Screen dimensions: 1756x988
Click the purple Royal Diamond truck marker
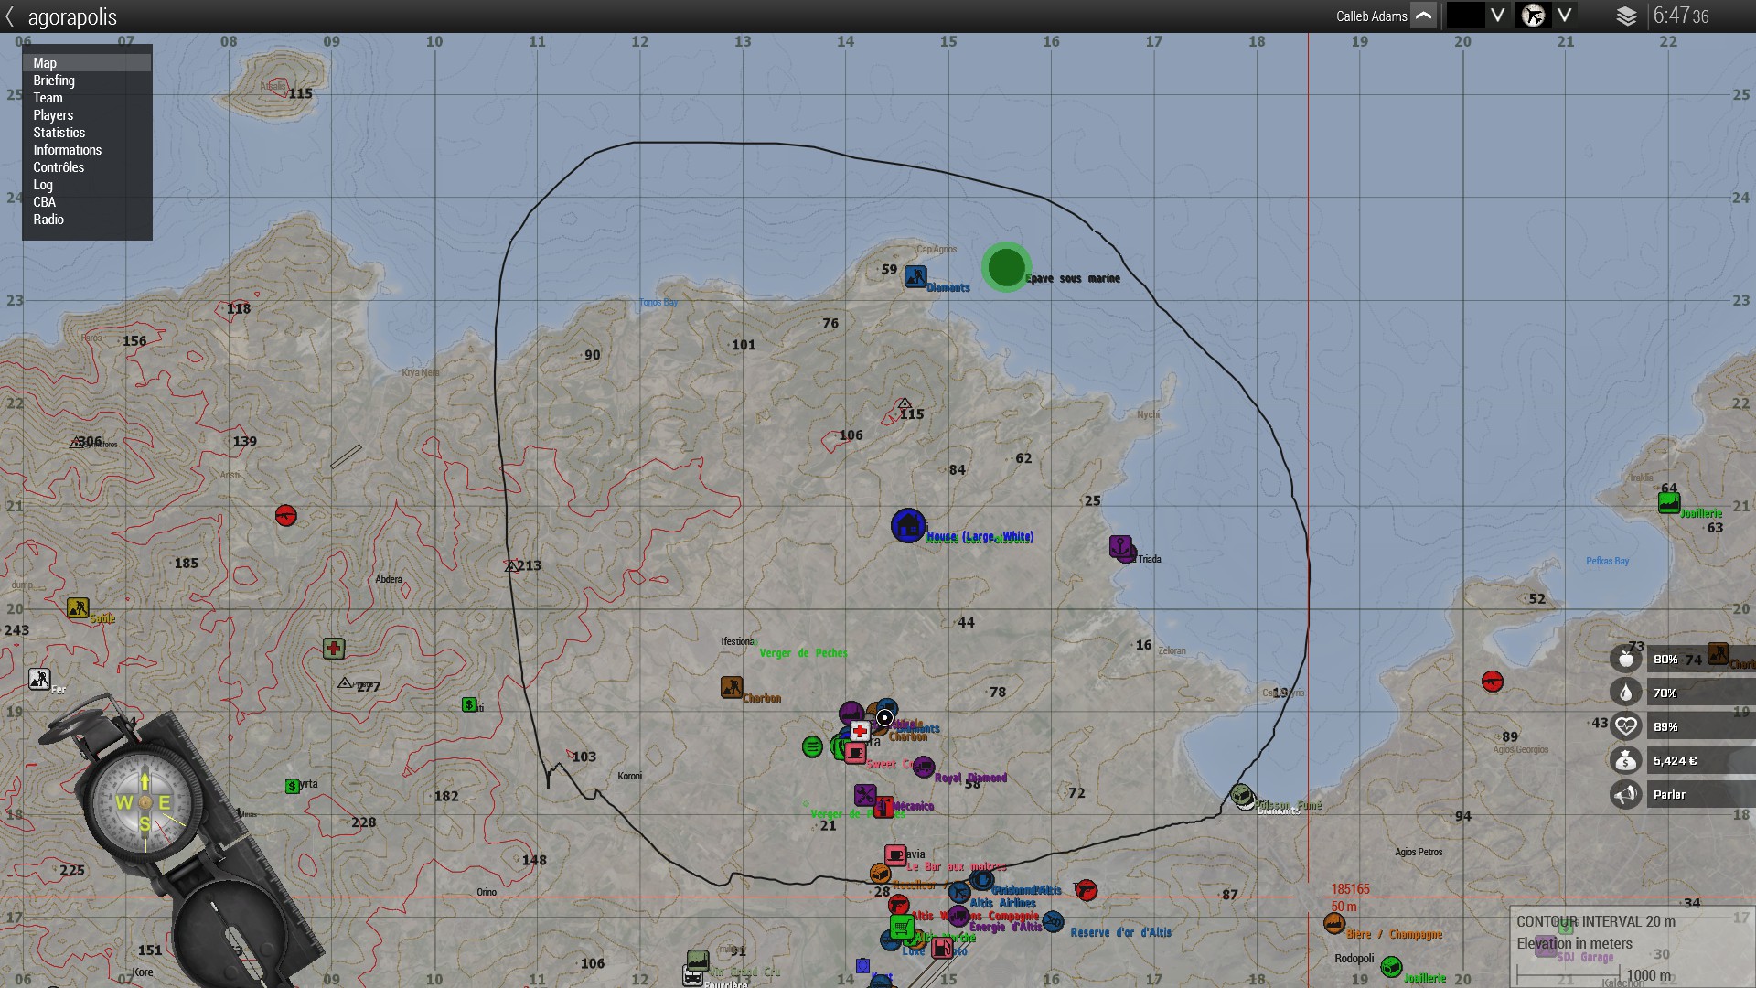click(x=924, y=767)
